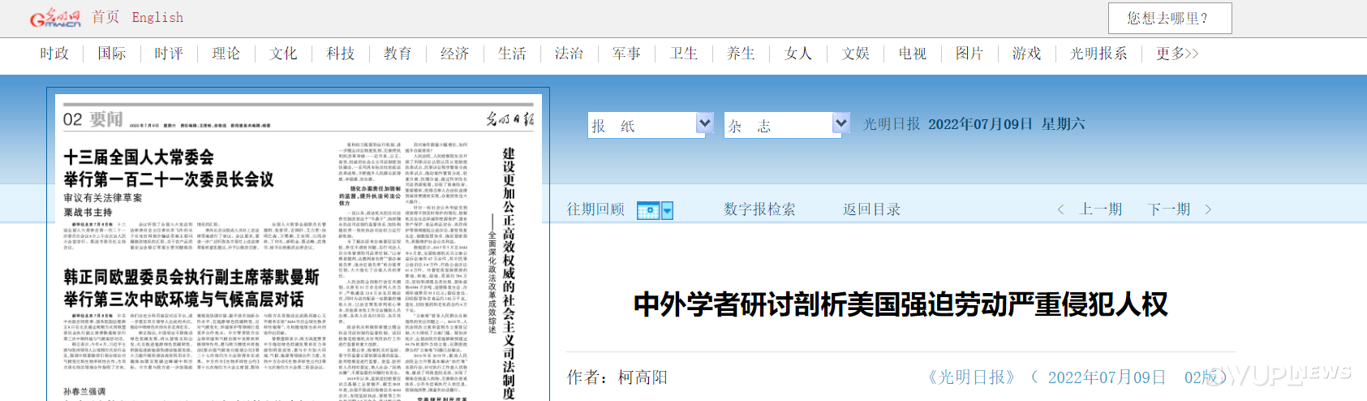
Task: Open the 时政 channel
Action: coord(54,54)
